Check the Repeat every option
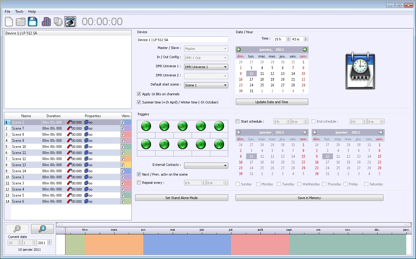Screen dimensions: 416x259 [x=139, y=183]
